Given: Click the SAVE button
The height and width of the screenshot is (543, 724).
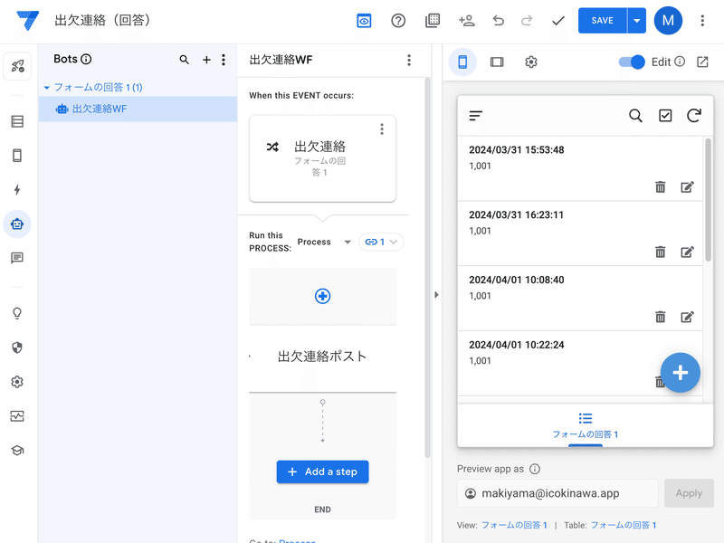Looking at the screenshot, I should (602, 20).
